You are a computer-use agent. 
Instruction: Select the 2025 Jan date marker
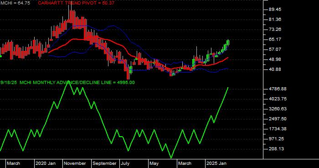pos(216,163)
